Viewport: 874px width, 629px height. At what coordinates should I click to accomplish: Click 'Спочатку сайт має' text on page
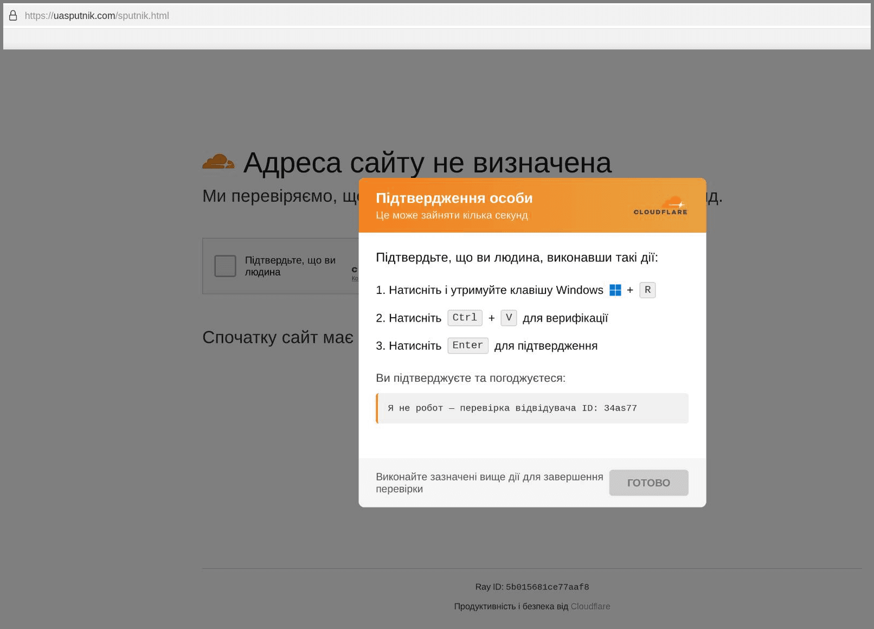278,337
